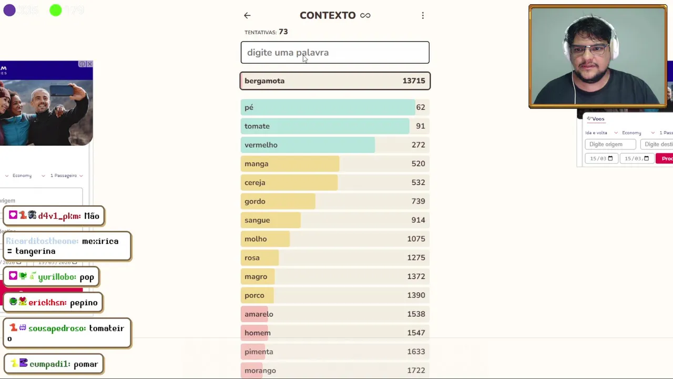Close the left ad with X

click(89, 64)
